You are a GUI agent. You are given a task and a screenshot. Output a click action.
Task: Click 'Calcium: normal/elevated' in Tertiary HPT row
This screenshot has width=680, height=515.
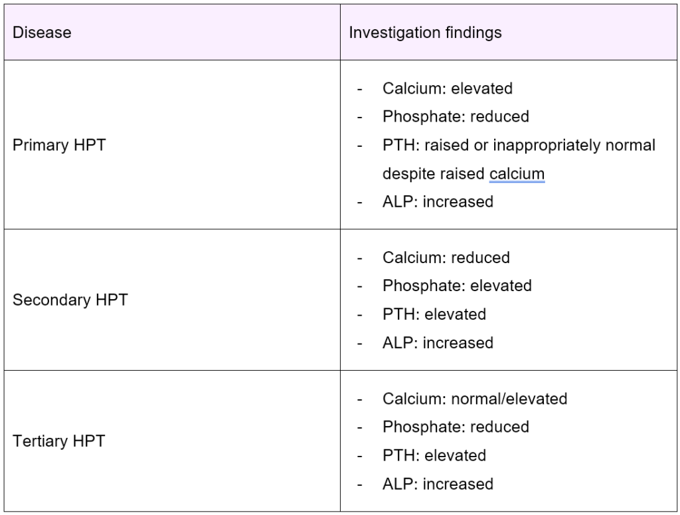(x=475, y=399)
